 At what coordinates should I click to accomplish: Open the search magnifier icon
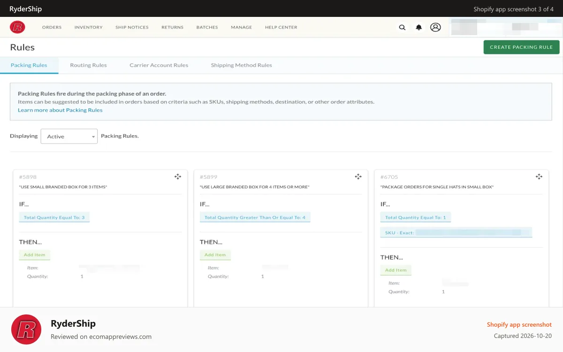click(x=402, y=27)
